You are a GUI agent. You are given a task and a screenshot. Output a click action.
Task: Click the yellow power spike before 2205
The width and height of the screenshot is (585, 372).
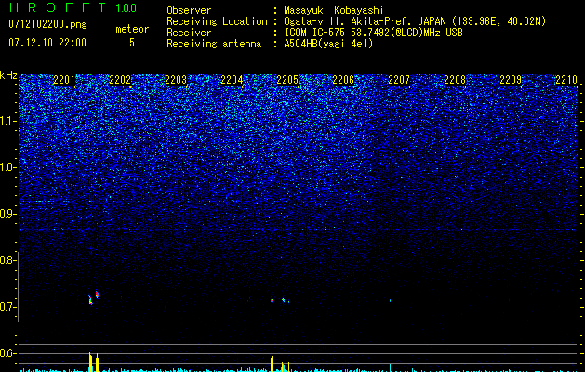click(272, 364)
